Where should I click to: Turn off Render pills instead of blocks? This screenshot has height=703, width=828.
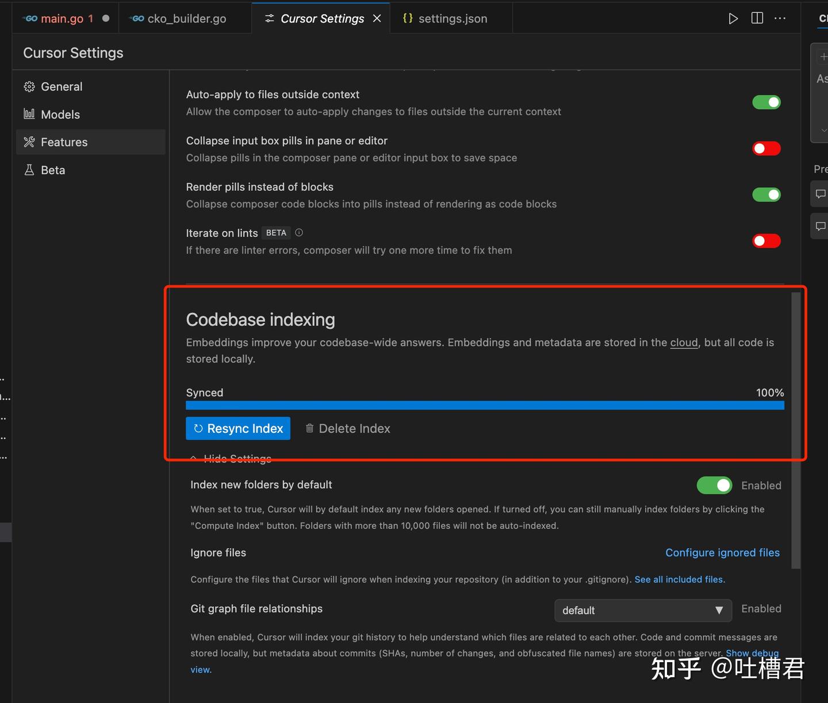click(x=766, y=195)
